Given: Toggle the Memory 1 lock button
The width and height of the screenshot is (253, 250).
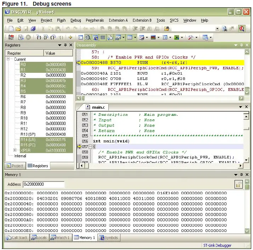Looking at the screenshot, I should [238, 184].
